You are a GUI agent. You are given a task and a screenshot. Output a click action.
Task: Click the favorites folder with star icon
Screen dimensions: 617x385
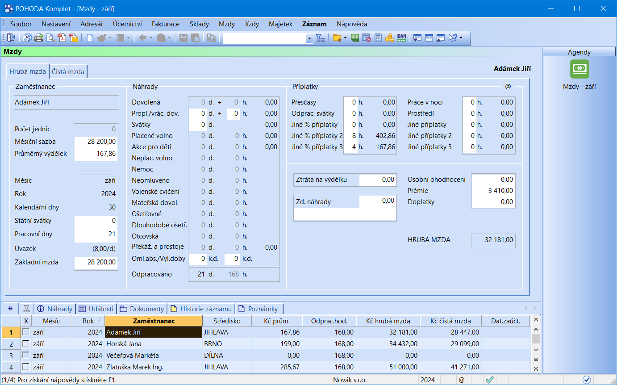337,38
